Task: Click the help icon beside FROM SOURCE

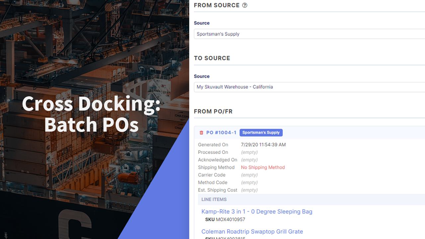Action: point(245,5)
